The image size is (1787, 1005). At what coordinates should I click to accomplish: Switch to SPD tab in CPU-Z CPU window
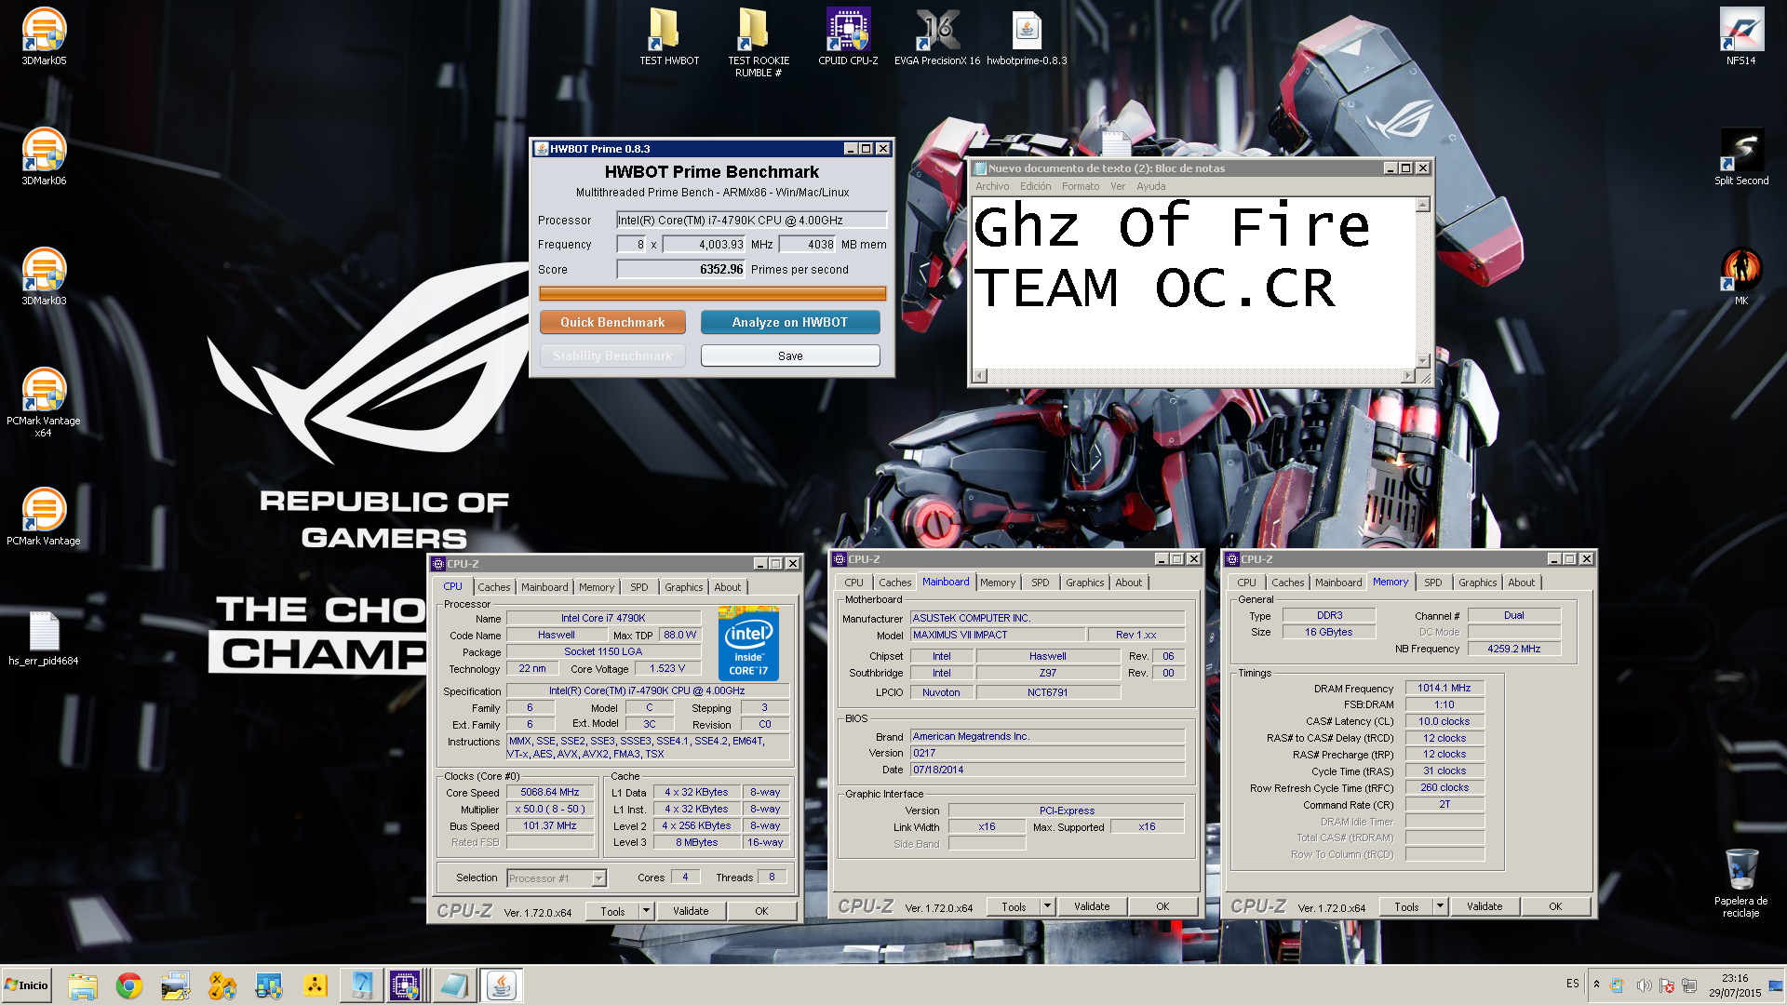pyautogui.click(x=639, y=587)
